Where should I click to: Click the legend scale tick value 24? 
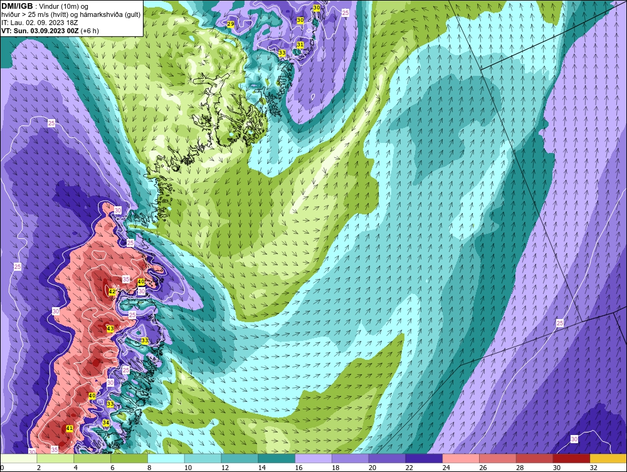[x=445, y=468]
